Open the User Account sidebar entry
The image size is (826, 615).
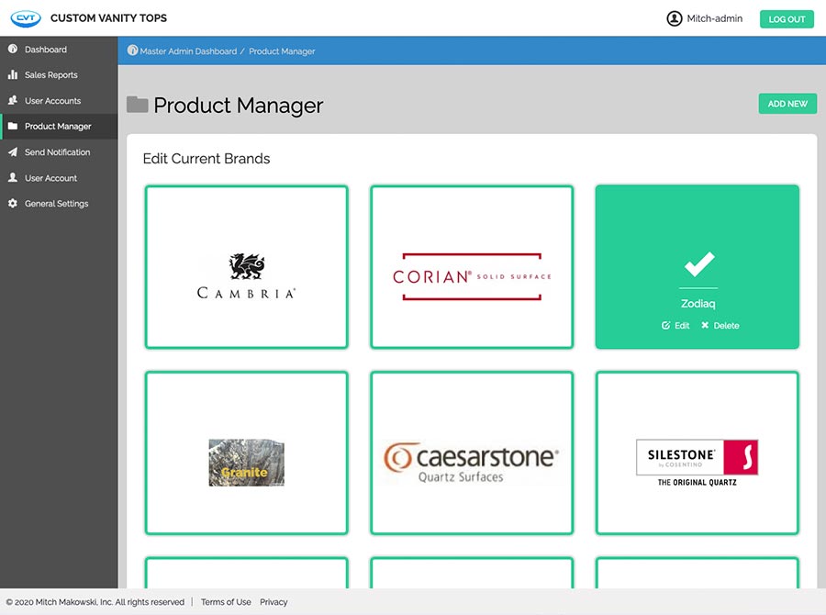point(59,178)
